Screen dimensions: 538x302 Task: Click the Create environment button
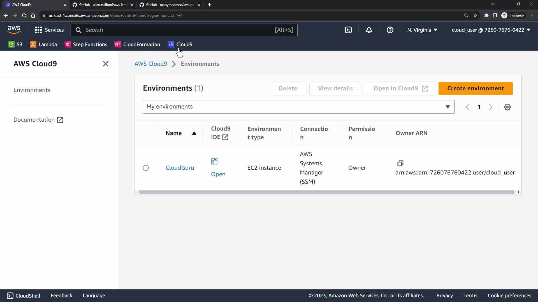click(475, 88)
